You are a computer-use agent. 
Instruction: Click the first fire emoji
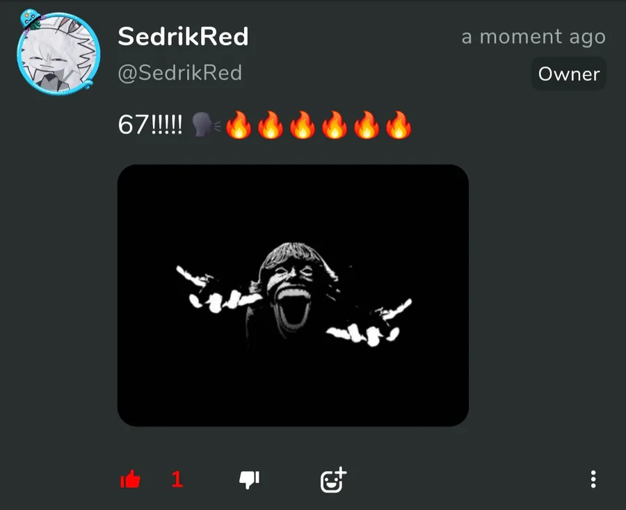(x=239, y=125)
